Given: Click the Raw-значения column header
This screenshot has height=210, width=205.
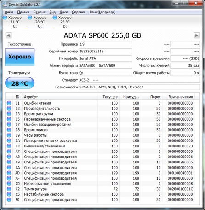Looking at the screenshot, I should (178, 97).
